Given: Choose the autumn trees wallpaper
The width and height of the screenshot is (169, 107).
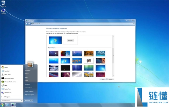Looking at the screenshot, I should click(x=89, y=53).
